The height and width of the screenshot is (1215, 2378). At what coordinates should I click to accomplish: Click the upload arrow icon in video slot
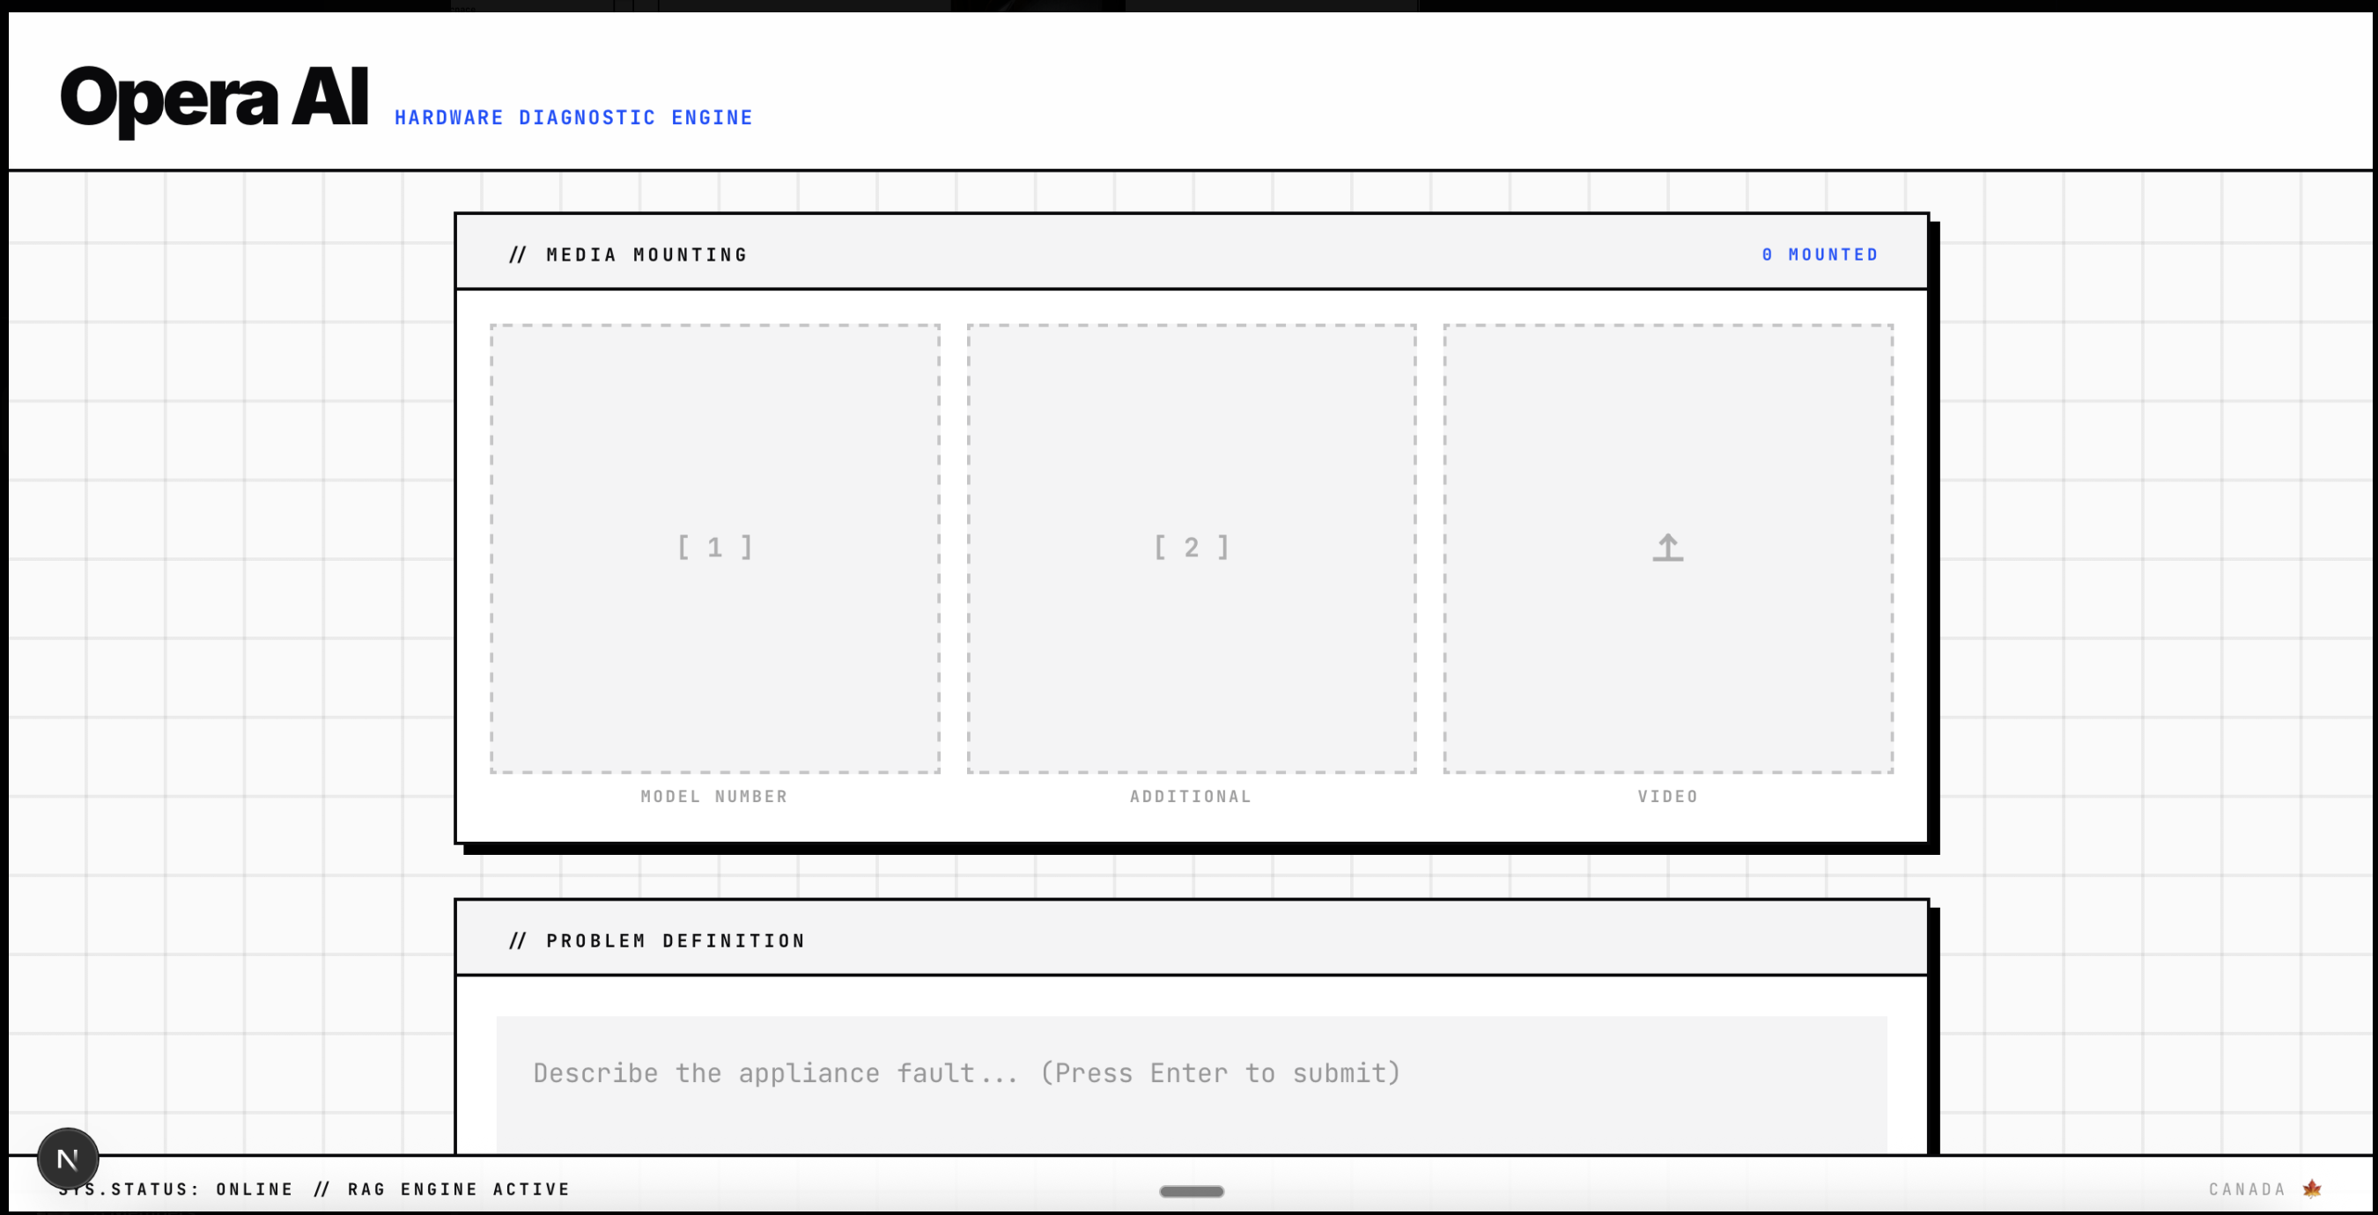1667,548
